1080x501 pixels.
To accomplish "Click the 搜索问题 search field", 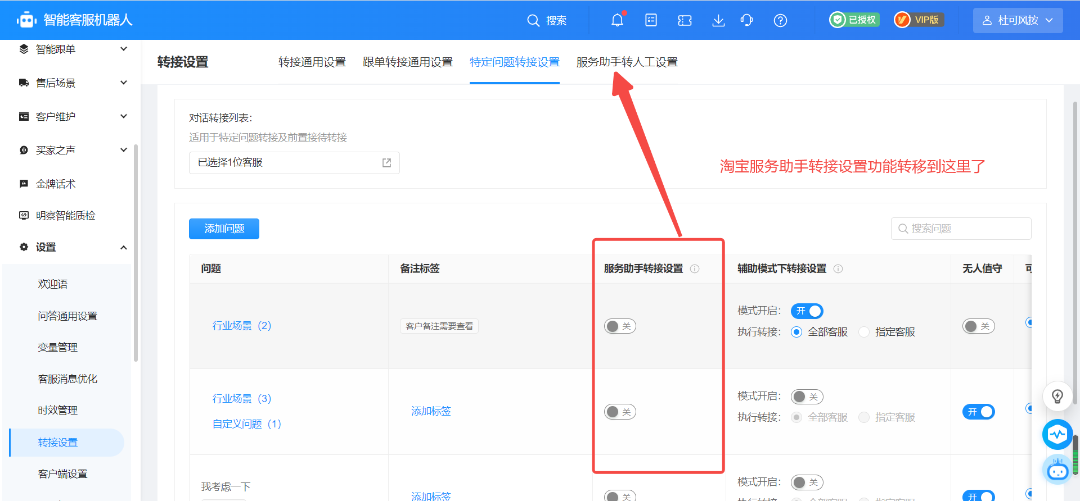I will 961,229.
